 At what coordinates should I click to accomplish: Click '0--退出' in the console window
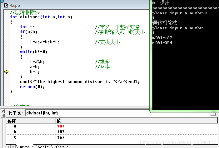pos(161,3)
